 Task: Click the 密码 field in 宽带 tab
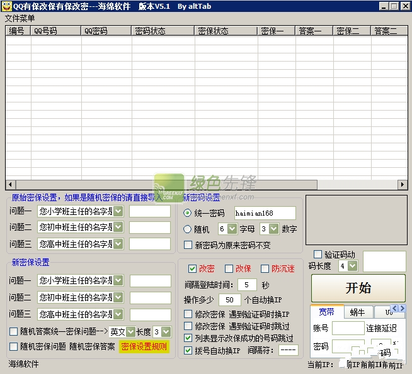coord(348,346)
